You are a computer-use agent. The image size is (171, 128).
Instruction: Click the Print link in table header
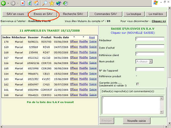click(x=92, y=37)
